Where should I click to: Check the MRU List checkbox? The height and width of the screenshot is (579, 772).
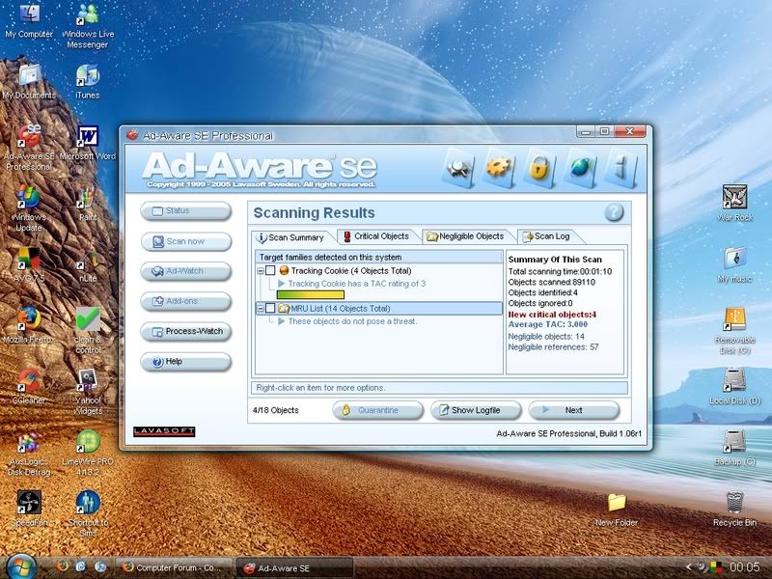[270, 309]
